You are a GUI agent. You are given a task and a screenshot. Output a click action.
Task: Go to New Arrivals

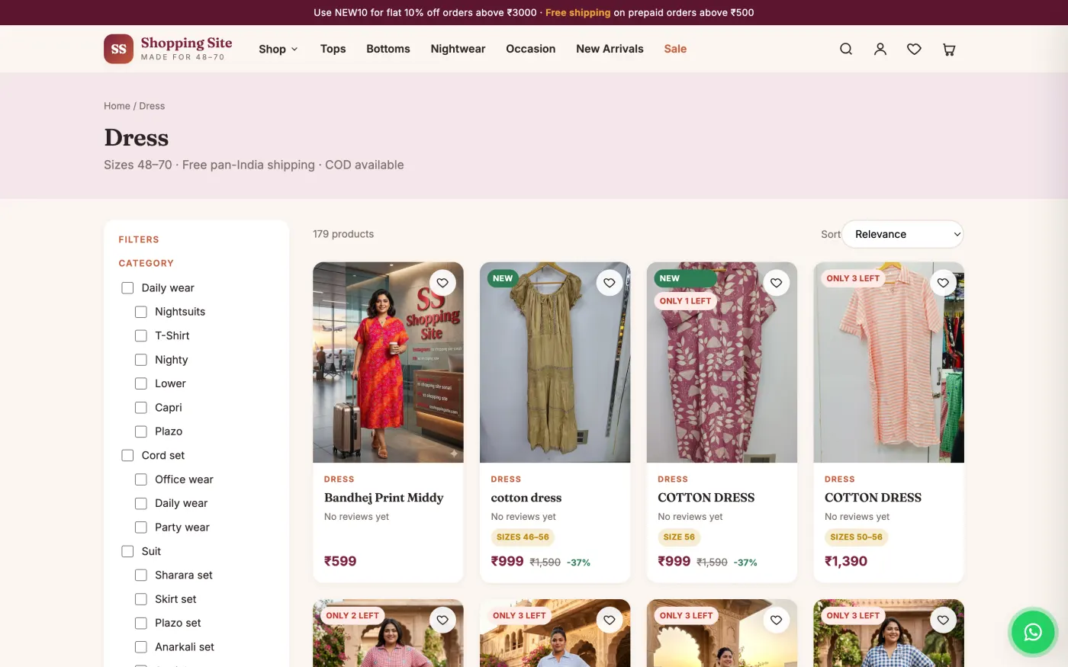pyautogui.click(x=610, y=49)
